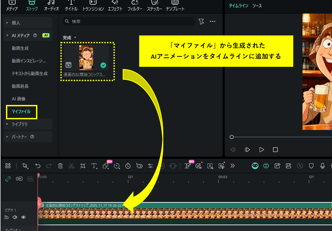Click the Record Voiceover microphone icon

point(322,166)
